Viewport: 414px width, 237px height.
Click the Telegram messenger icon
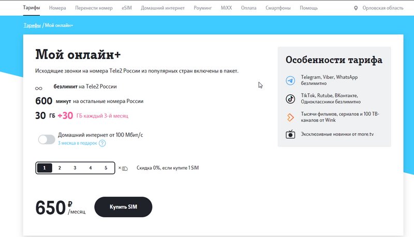tap(290, 81)
